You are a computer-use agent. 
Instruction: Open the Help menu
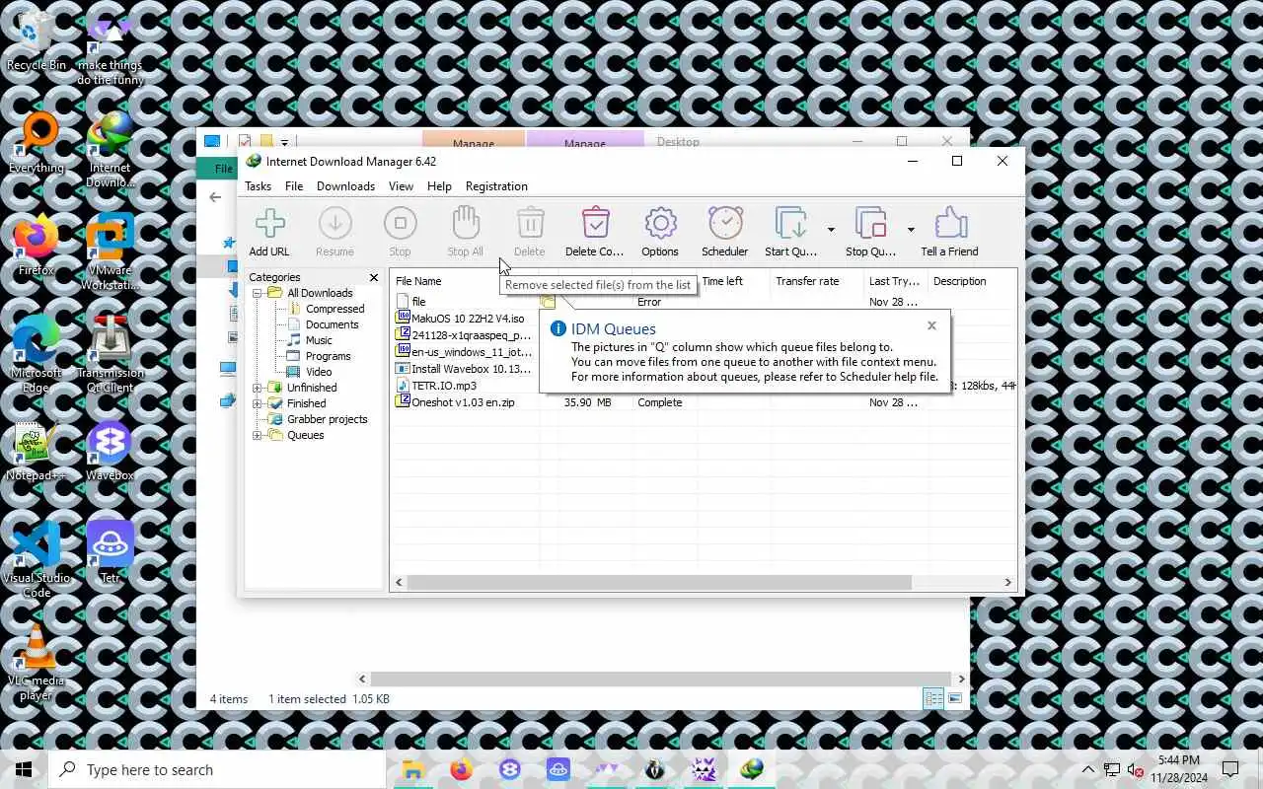click(439, 186)
